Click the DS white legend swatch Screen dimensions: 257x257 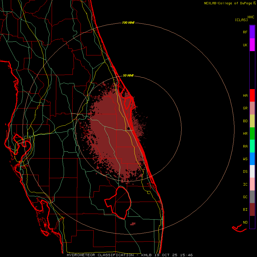(x=252, y=171)
